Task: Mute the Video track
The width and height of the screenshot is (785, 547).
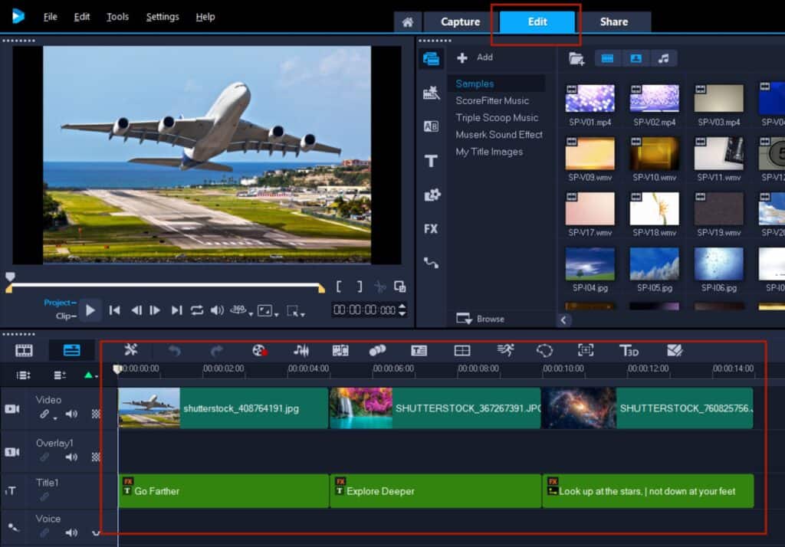Action: click(x=71, y=414)
